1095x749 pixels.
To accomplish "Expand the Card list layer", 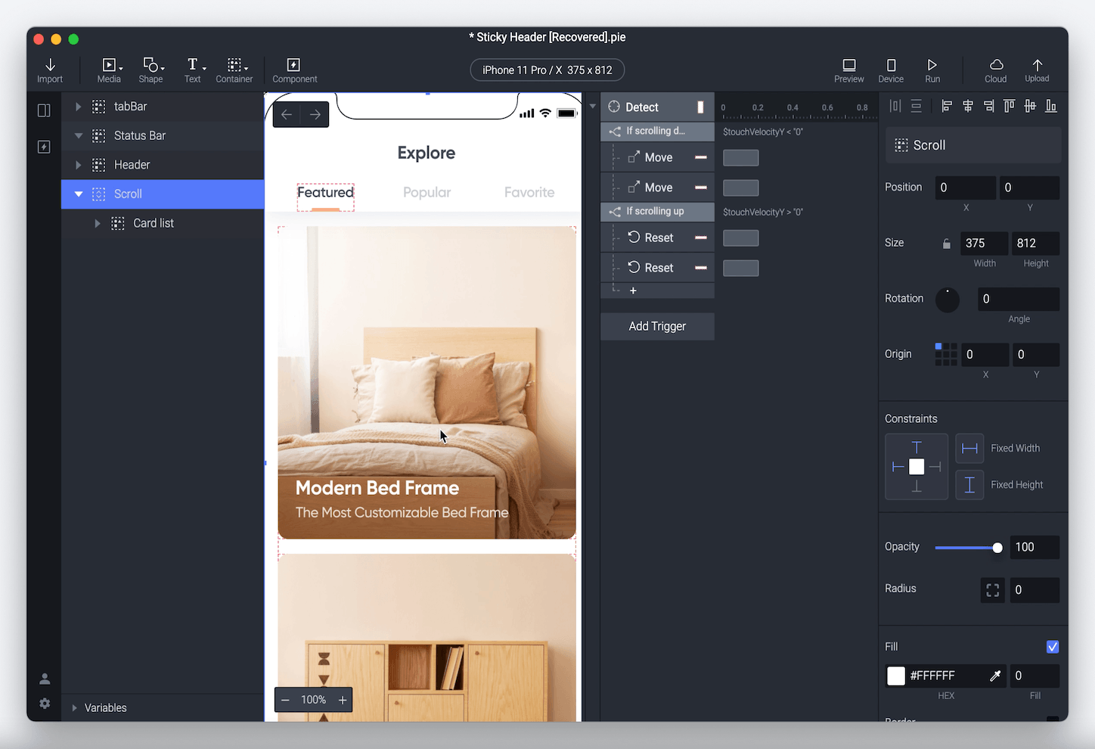I will click(x=97, y=223).
